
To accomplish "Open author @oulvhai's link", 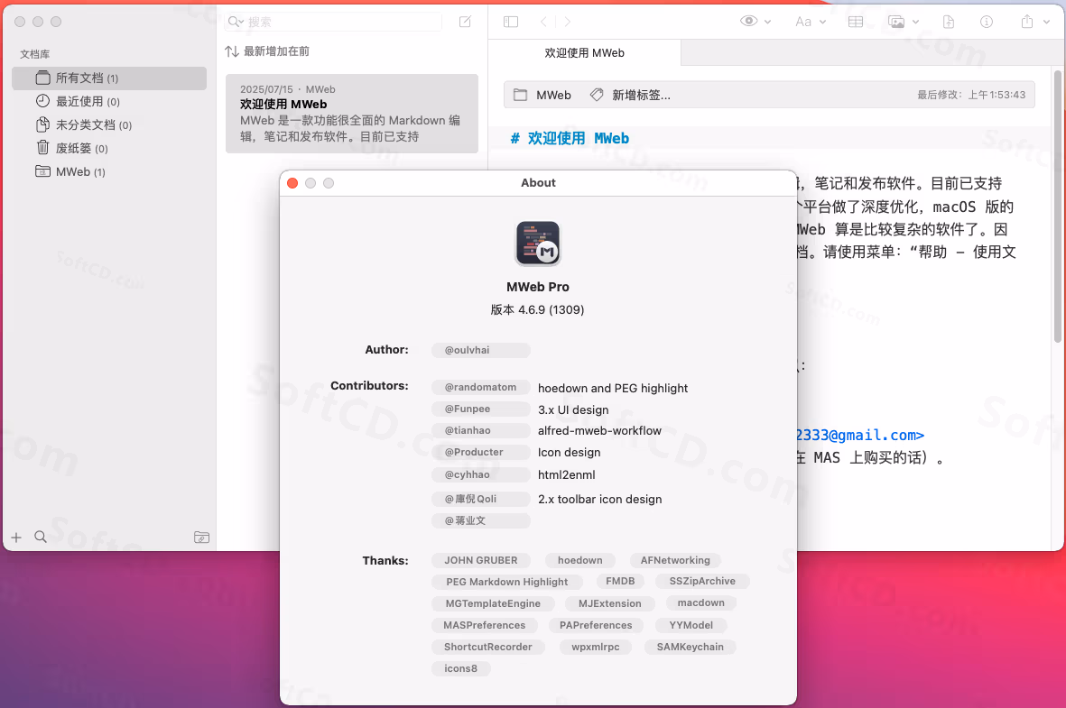I will click(x=481, y=350).
